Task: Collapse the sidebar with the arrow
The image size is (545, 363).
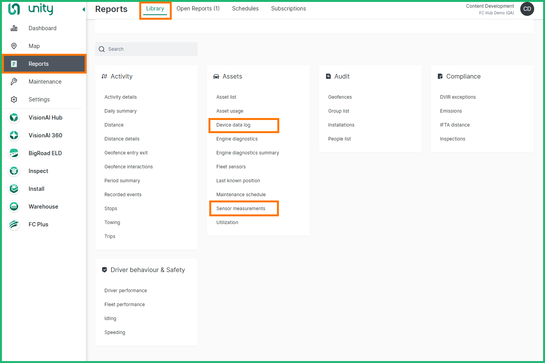Action: pos(84,9)
